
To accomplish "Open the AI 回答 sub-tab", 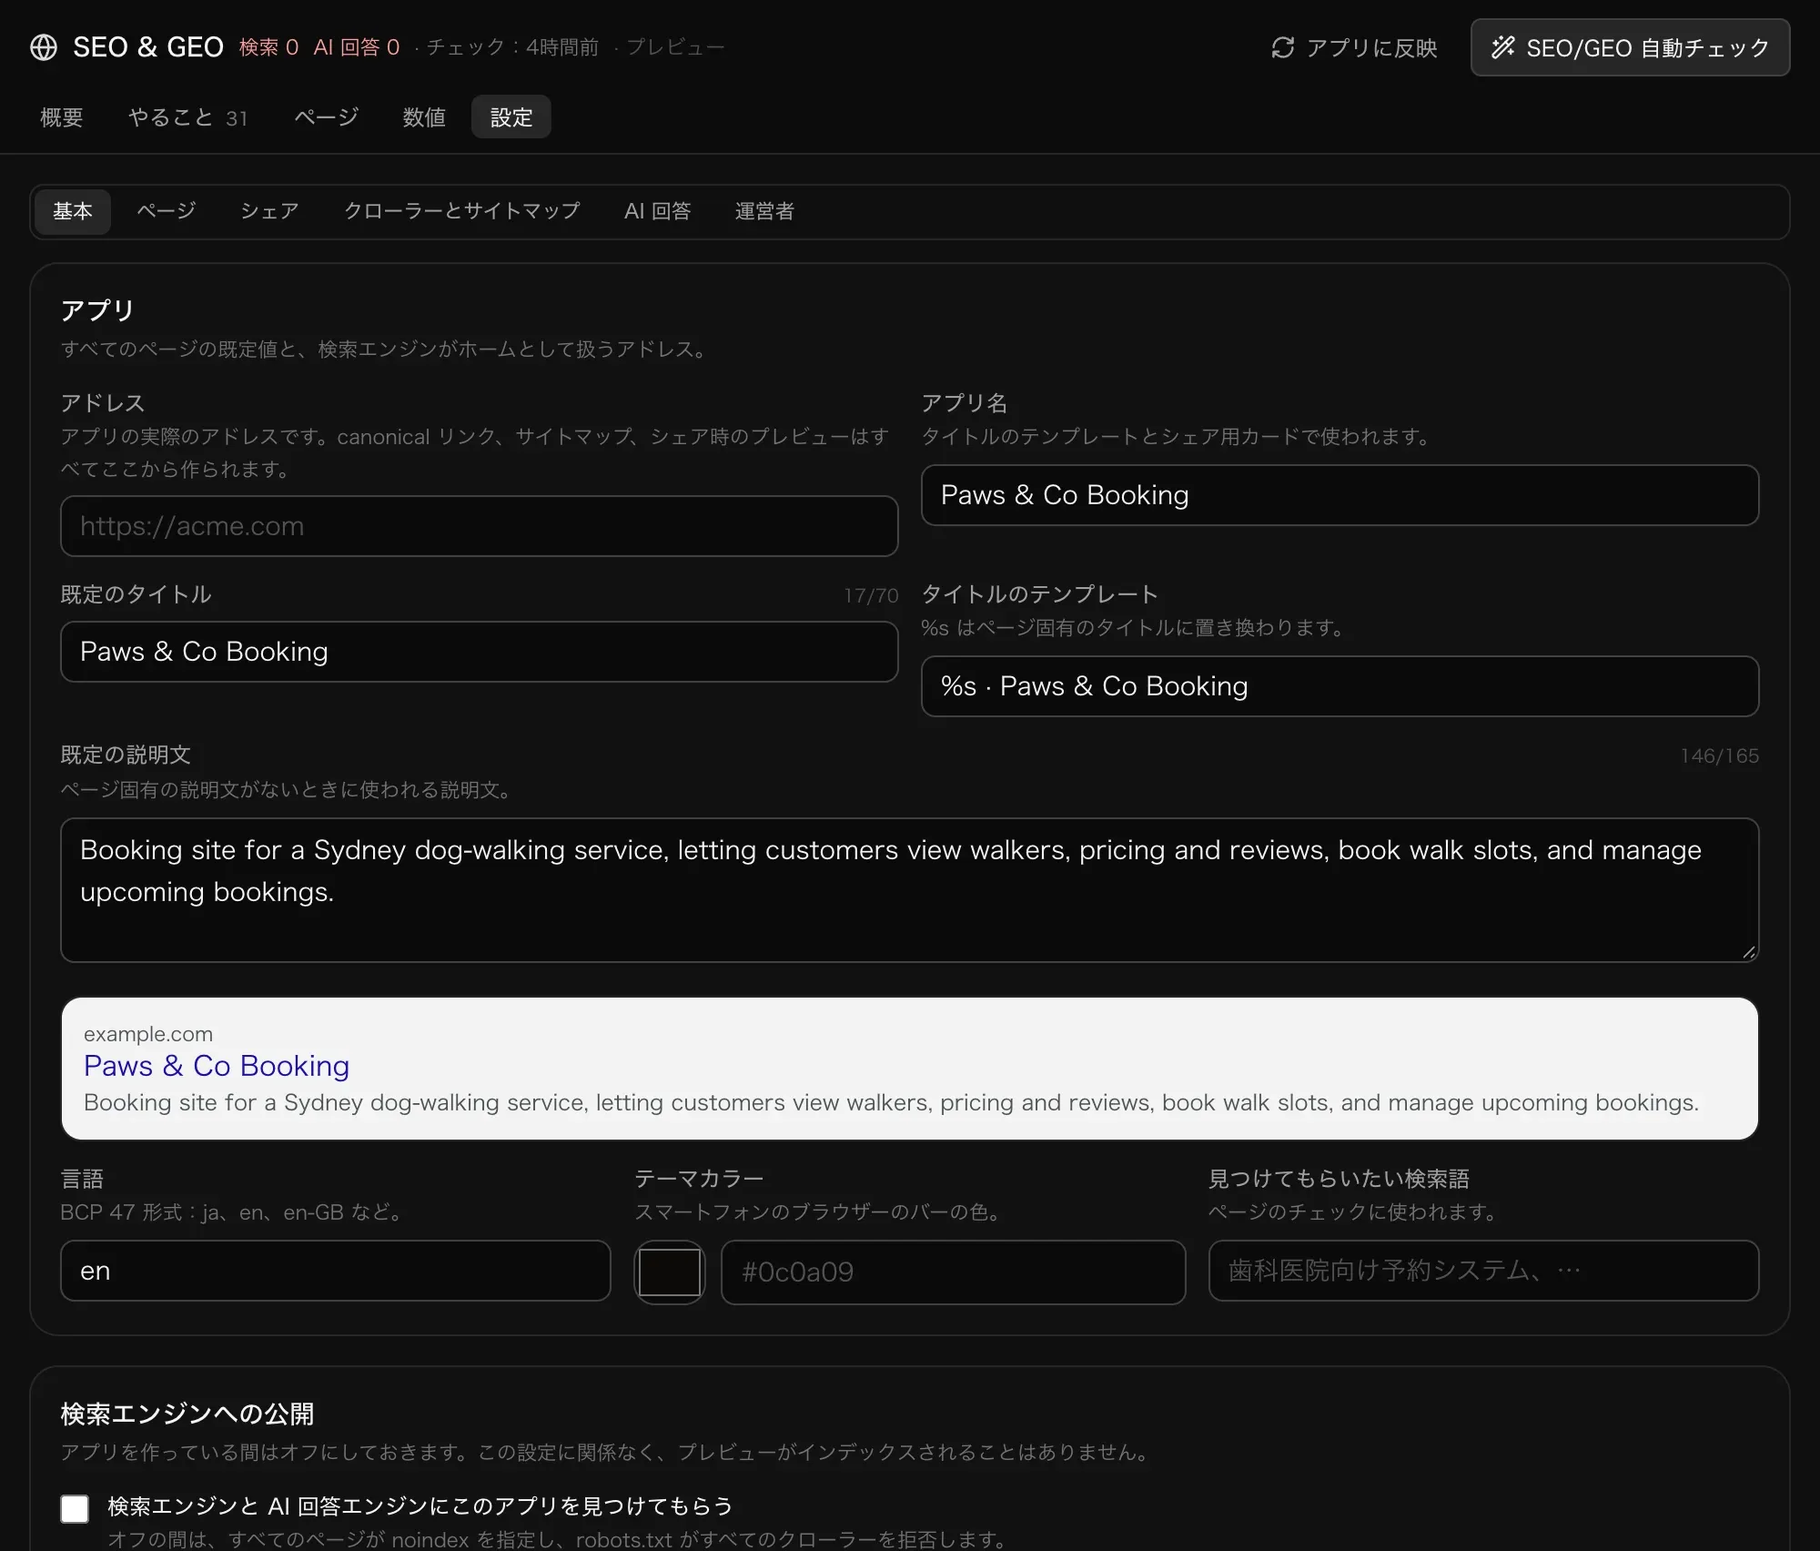I will pos(657,211).
